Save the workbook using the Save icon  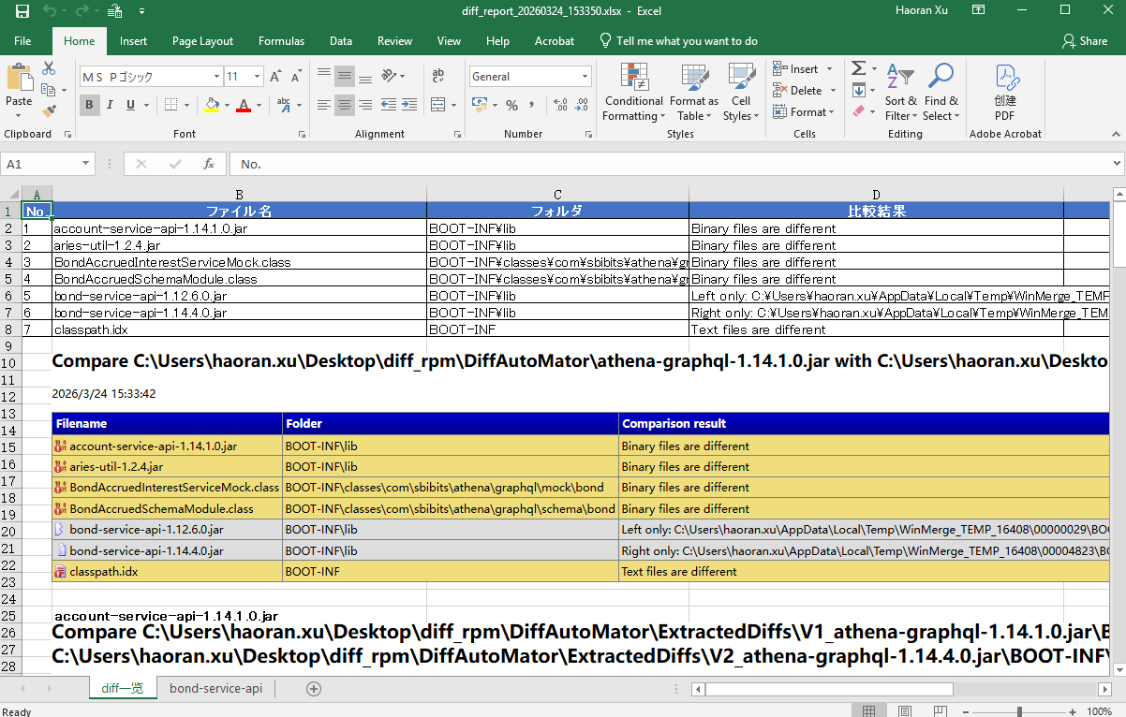pyautogui.click(x=22, y=11)
